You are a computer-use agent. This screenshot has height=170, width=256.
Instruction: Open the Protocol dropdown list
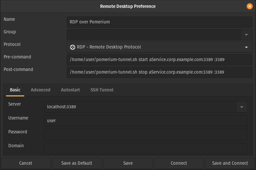[160, 47]
